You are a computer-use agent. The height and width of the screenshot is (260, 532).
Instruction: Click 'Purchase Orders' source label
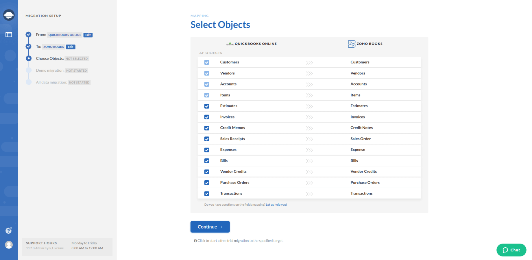tap(234, 183)
